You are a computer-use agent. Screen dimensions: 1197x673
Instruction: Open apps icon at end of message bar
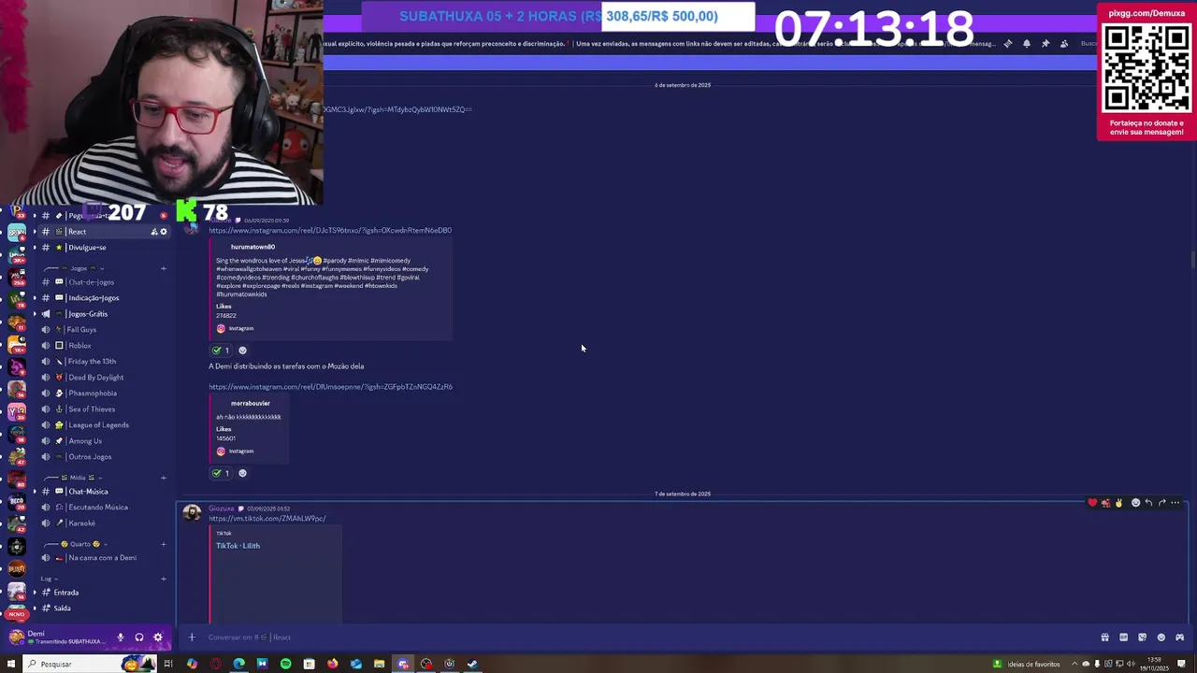tap(1179, 637)
